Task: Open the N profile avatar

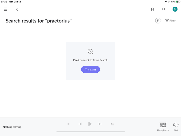Action: (x=175, y=9)
